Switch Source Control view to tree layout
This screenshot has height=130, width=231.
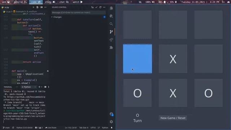click(92, 7)
